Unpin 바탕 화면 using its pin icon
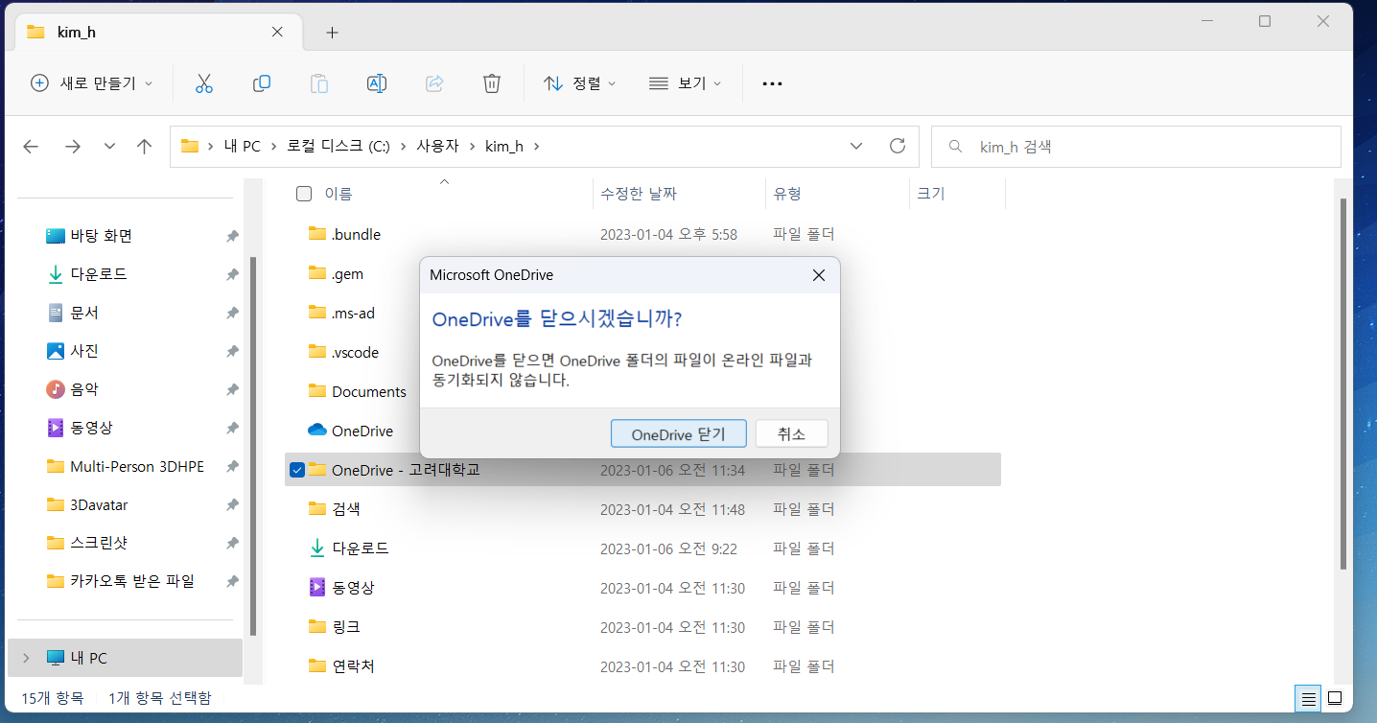Screen dimensions: 1377x723 tap(232, 236)
